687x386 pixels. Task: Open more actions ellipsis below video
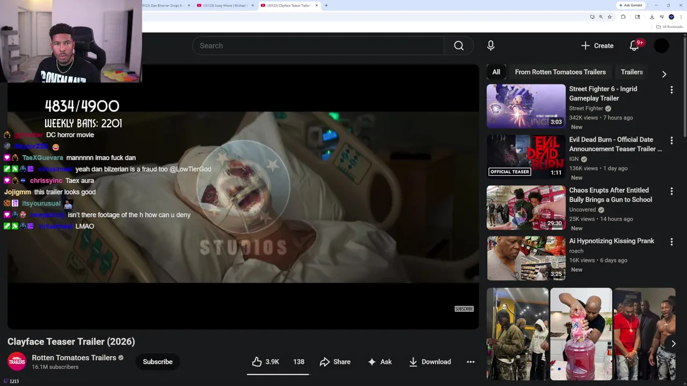click(x=471, y=362)
